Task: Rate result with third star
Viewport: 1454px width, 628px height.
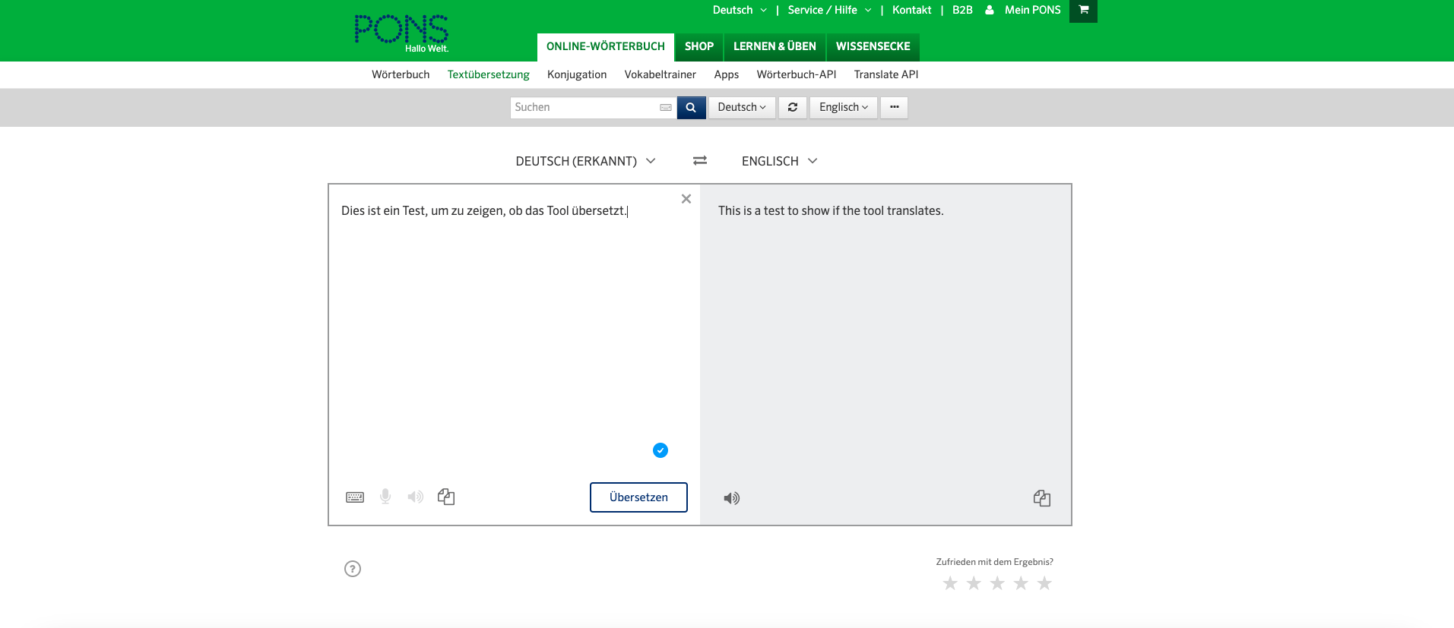Action: [x=997, y=583]
